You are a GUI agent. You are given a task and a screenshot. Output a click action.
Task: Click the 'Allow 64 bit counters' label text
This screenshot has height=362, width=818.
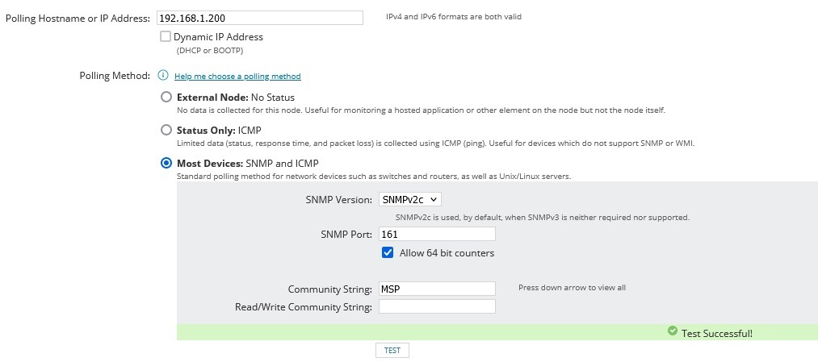point(447,253)
